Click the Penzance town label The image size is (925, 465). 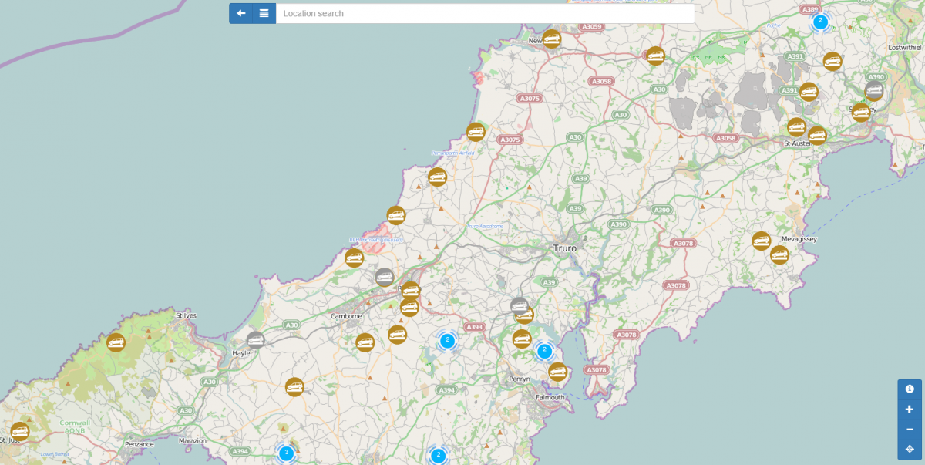[139, 444]
